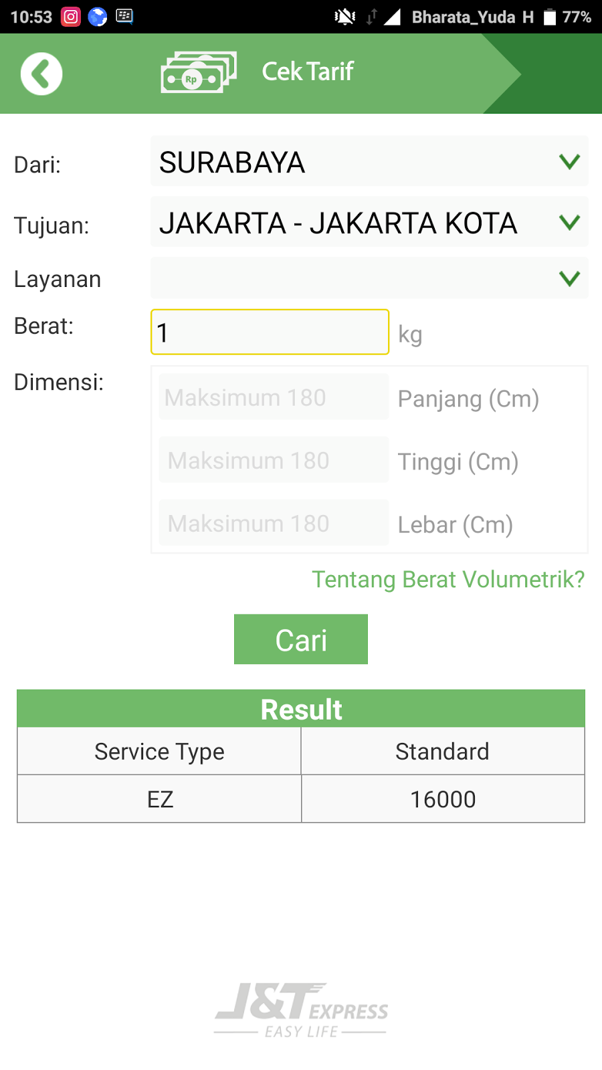Screen dimensions: 602x1070
Task: Tap the battery icon showing 77%
Action: click(550, 17)
